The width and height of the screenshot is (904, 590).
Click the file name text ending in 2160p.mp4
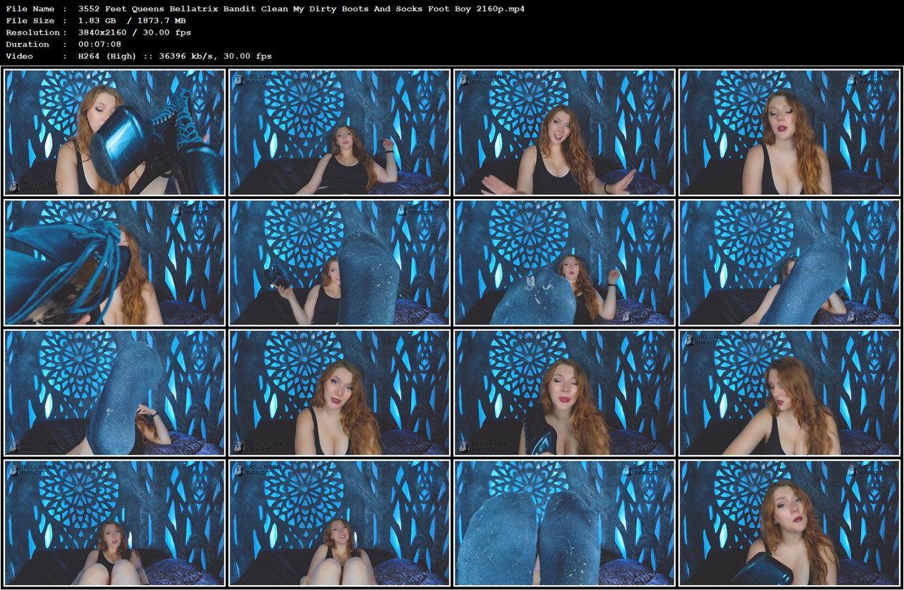302,9
